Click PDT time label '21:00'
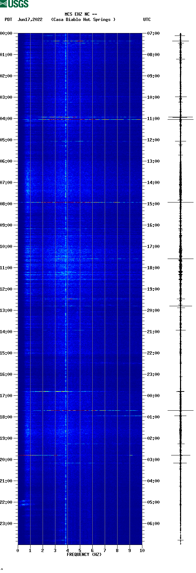The image size is (196, 573). point(6,481)
